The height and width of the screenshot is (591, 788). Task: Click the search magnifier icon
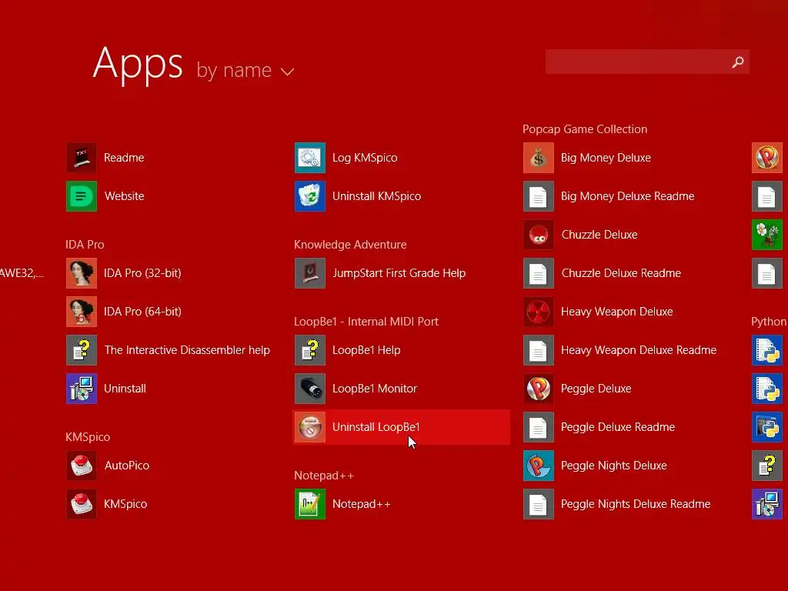(738, 62)
